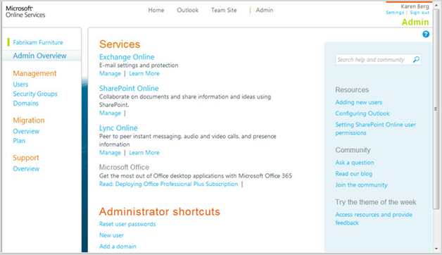The width and height of the screenshot is (442, 255).
Task: Open the blue help question mark icon
Action: click(426, 34)
